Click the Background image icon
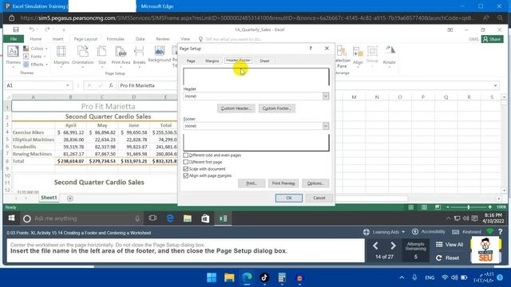The image size is (511, 287). [x=160, y=51]
